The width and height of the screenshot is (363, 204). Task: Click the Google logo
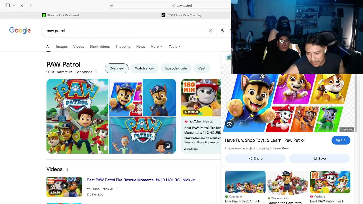20,31
